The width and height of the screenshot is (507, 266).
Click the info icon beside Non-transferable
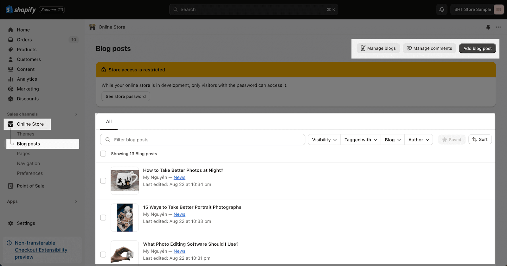(9, 243)
